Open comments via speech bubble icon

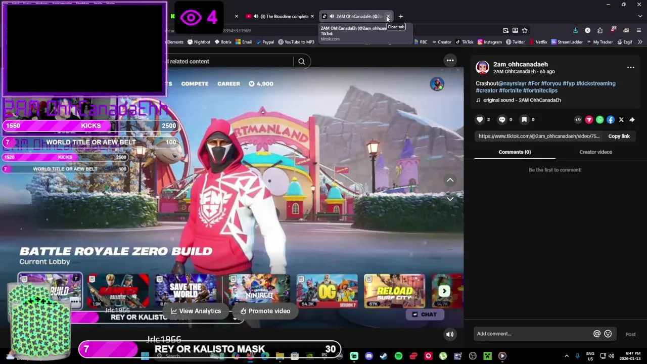point(502,120)
